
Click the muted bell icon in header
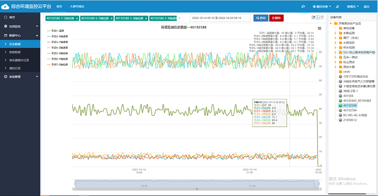(x=337, y=7)
